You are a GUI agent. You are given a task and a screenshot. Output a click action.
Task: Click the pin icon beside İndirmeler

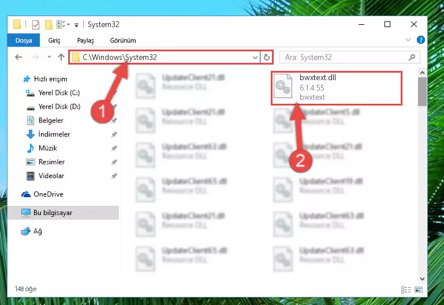[x=114, y=134]
